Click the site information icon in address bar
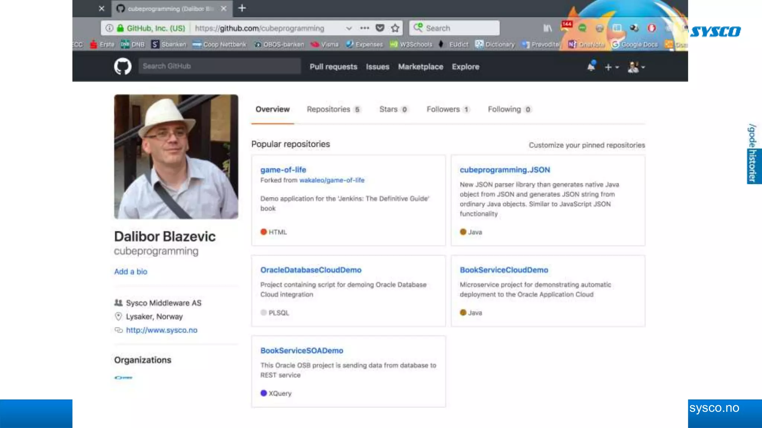Viewport: 762px width, 428px height. pyautogui.click(x=109, y=28)
